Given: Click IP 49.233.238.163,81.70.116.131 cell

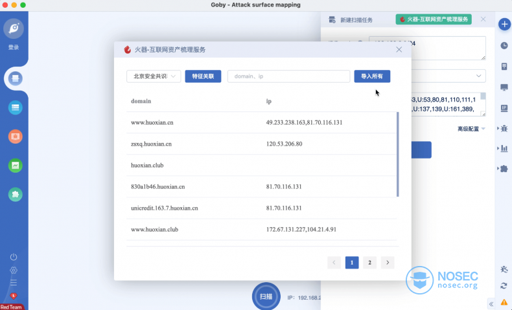Looking at the screenshot, I should point(305,122).
